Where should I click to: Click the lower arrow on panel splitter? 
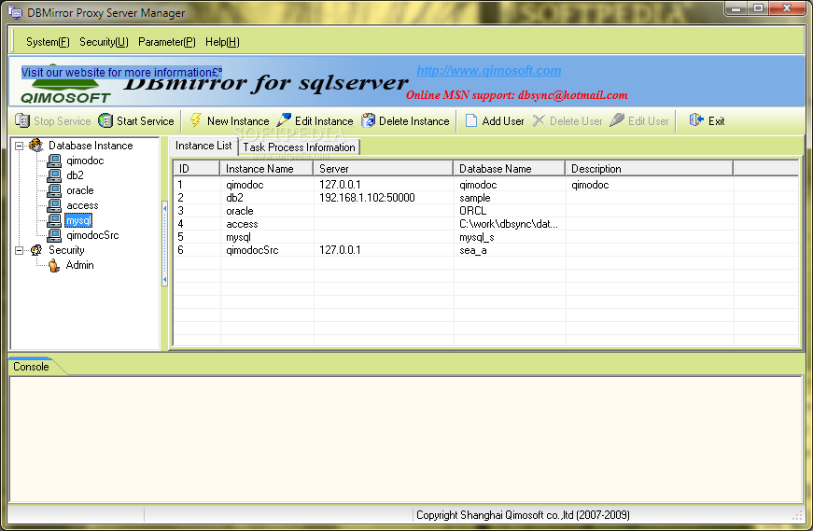pyautogui.click(x=165, y=280)
